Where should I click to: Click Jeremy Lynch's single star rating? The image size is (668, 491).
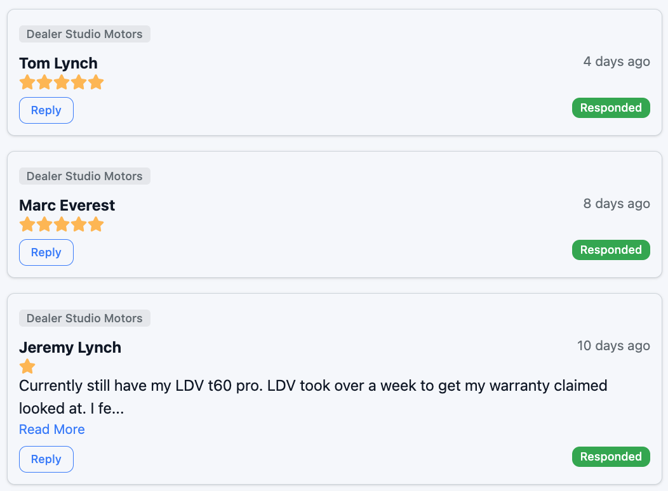(x=27, y=367)
